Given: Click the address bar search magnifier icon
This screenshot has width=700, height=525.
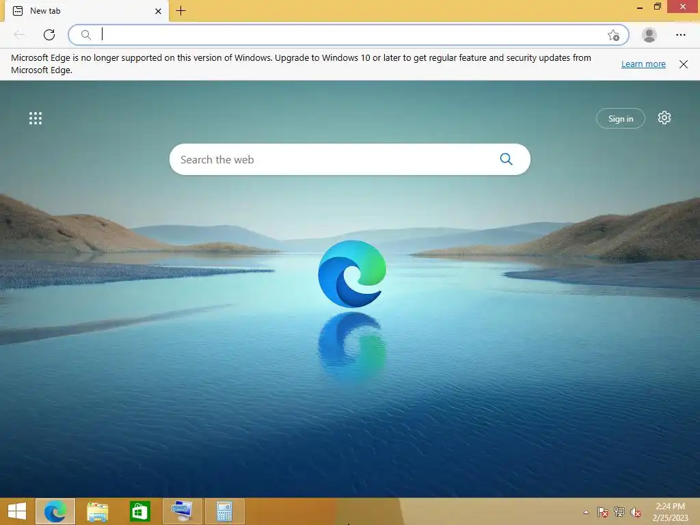Looking at the screenshot, I should click(86, 35).
